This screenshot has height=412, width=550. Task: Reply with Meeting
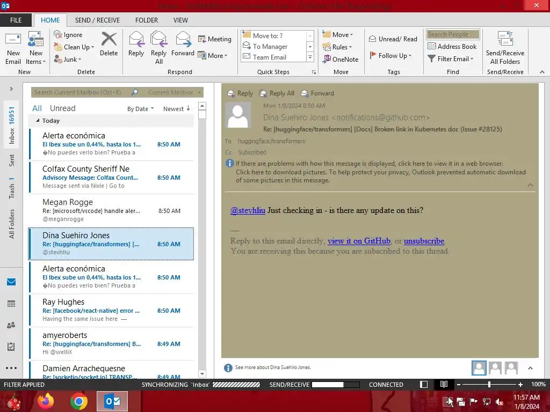(215, 39)
